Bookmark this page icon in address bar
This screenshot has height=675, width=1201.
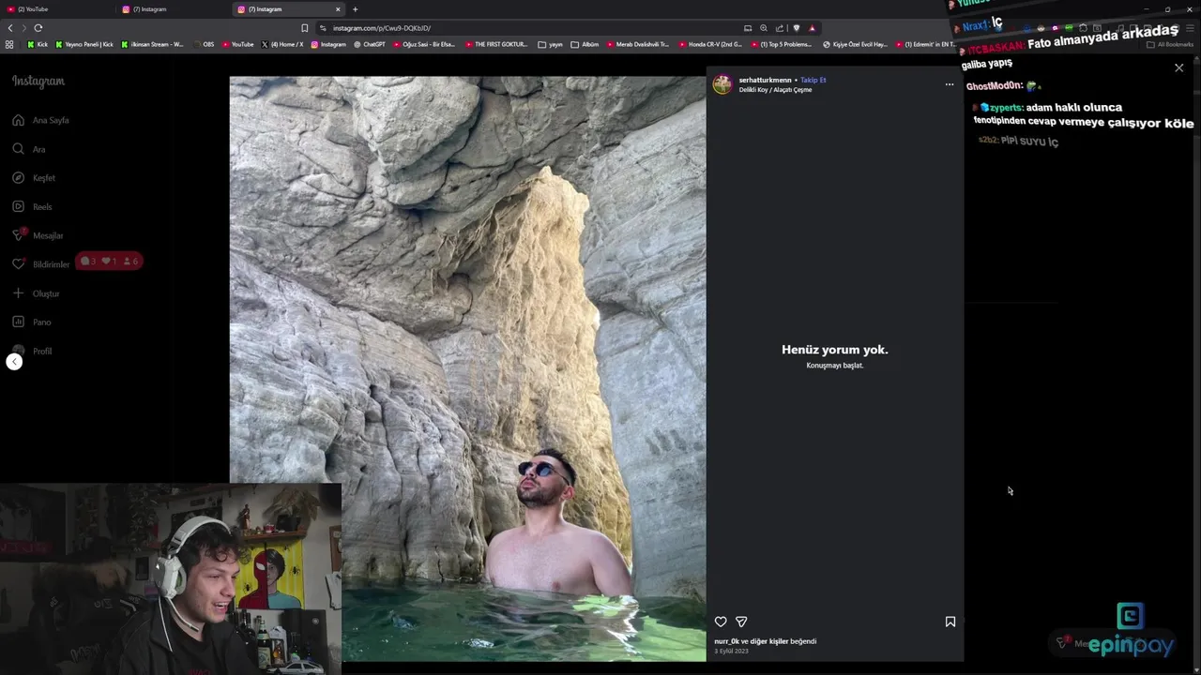[x=304, y=28]
